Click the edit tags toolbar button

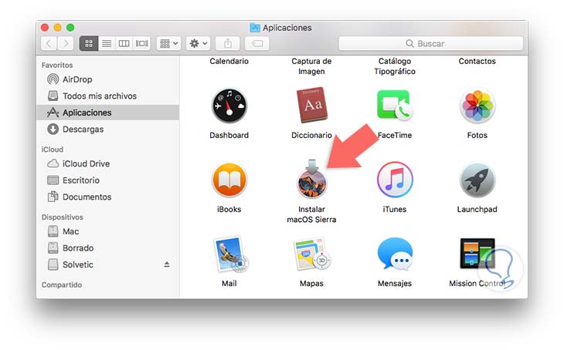[x=257, y=43]
